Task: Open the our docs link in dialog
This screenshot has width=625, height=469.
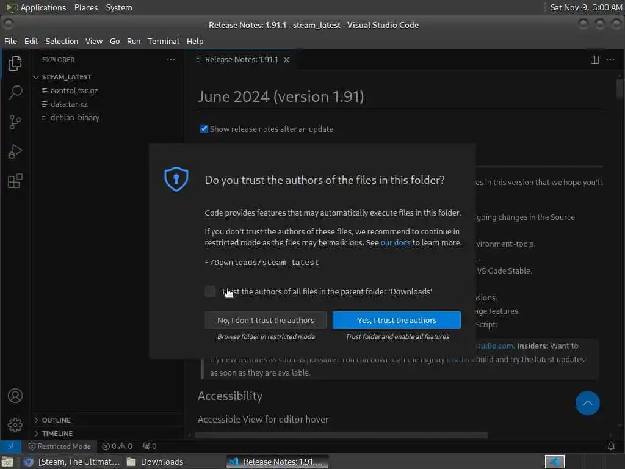Action: (x=396, y=243)
